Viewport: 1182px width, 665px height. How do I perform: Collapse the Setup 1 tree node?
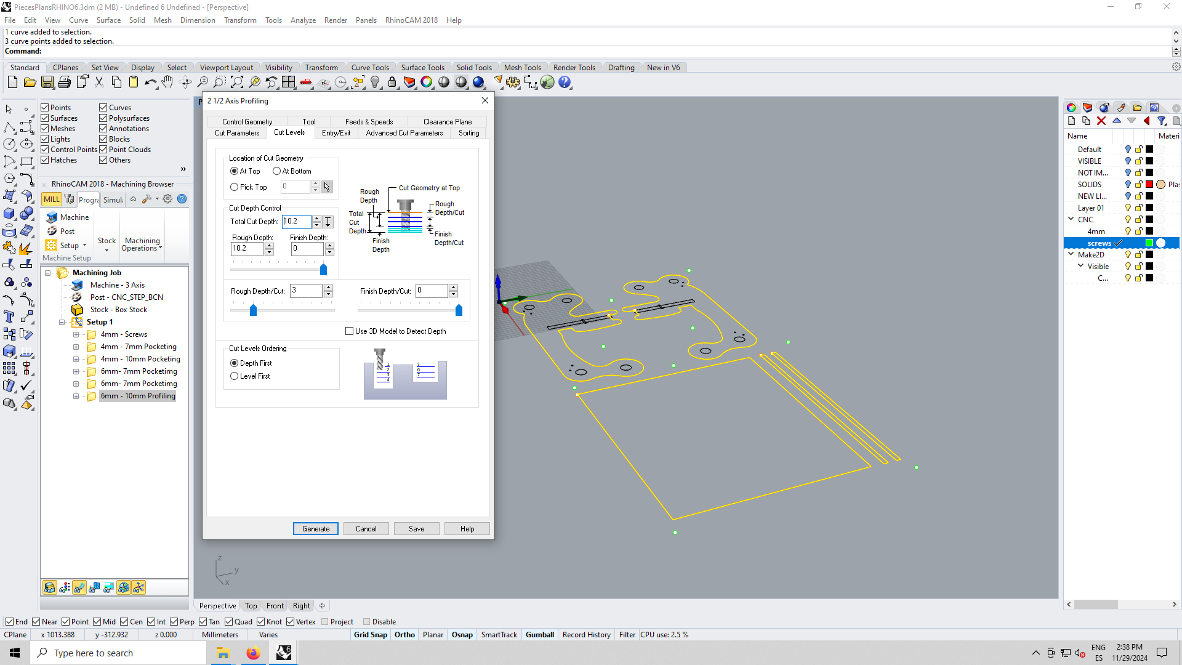(62, 322)
